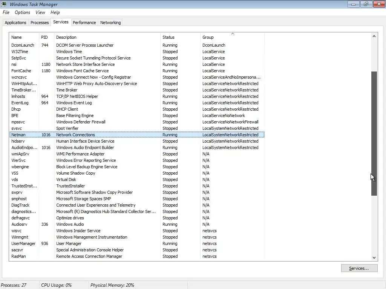The width and height of the screenshot is (386, 289).
Task: Select the mpssvc service row
Action: pyautogui.click(x=137, y=122)
